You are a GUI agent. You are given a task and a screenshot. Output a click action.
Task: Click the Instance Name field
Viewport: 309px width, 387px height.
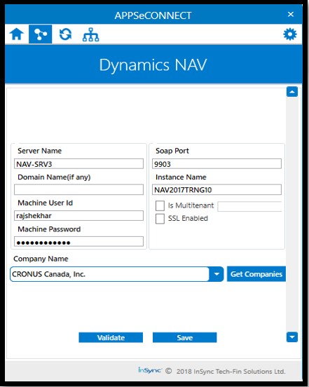point(217,189)
